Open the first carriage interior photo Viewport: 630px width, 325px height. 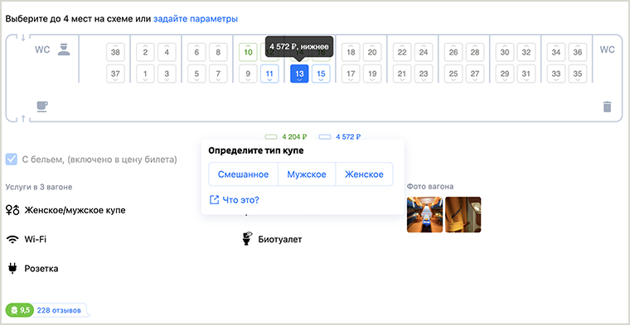coord(424,214)
